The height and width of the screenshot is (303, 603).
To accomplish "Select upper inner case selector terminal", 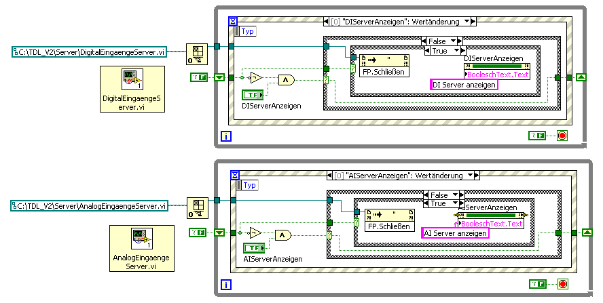I will tap(353, 68).
